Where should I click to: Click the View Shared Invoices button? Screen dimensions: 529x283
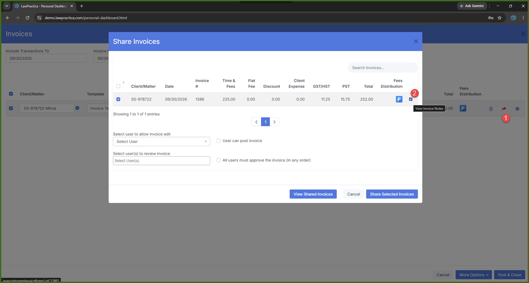click(x=313, y=194)
